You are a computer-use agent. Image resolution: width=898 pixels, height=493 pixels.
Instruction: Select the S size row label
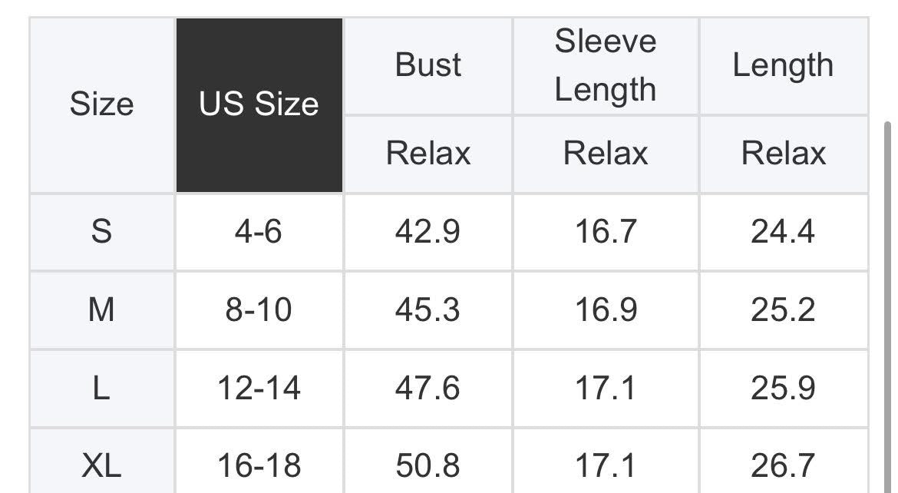[101, 231]
